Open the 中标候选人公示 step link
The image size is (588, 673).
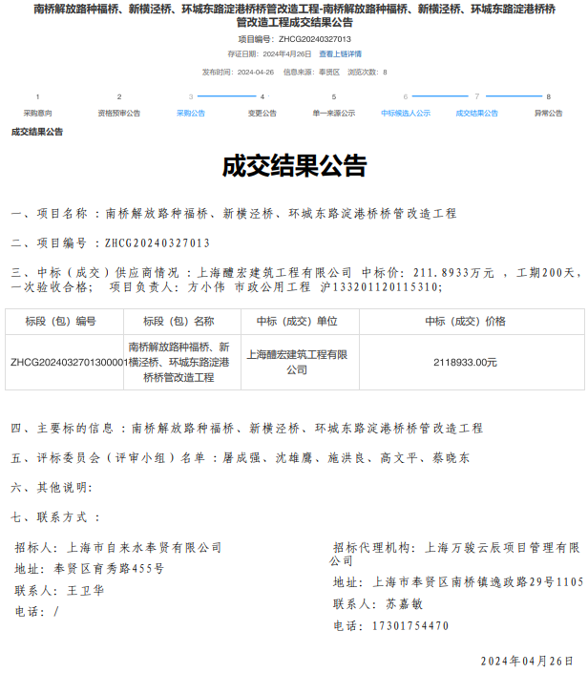pyautogui.click(x=406, y=113)
